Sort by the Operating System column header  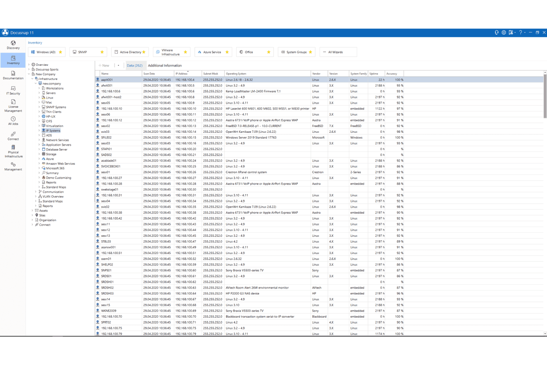[268, 74]
